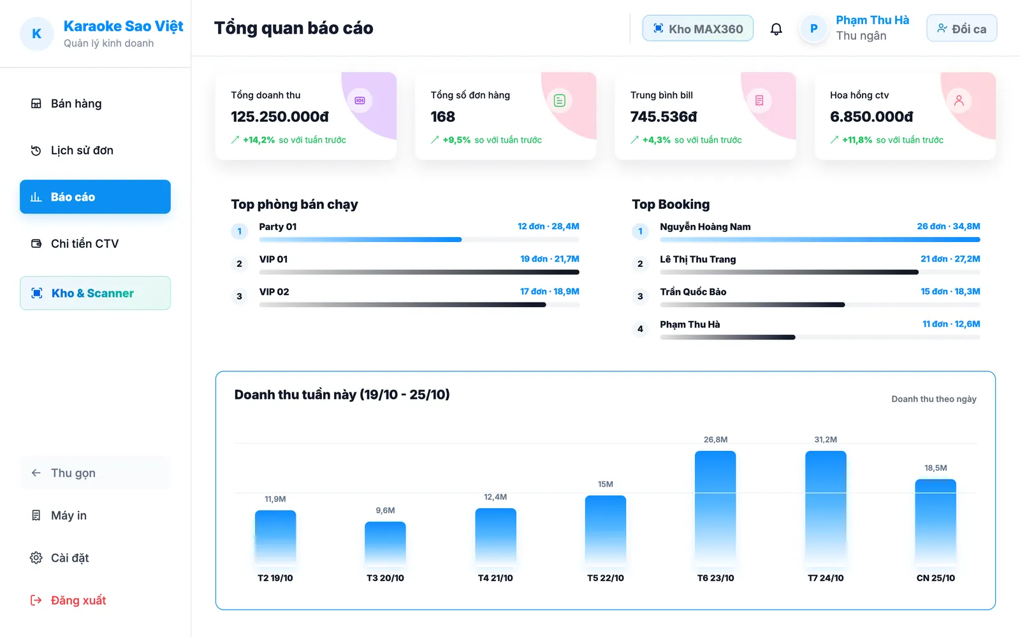Click the T3 20/10 revenue bar
1020x637 pixels.
pos(385,544)
